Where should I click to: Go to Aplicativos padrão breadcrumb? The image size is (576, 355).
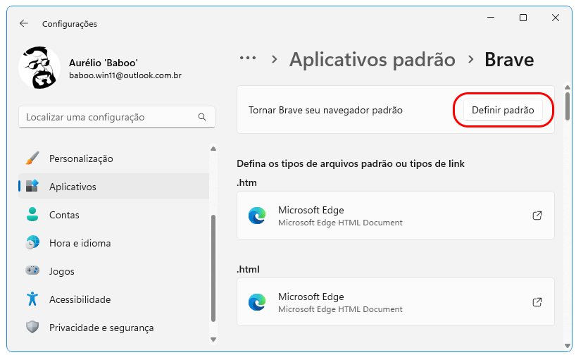[x=372, y=59]
